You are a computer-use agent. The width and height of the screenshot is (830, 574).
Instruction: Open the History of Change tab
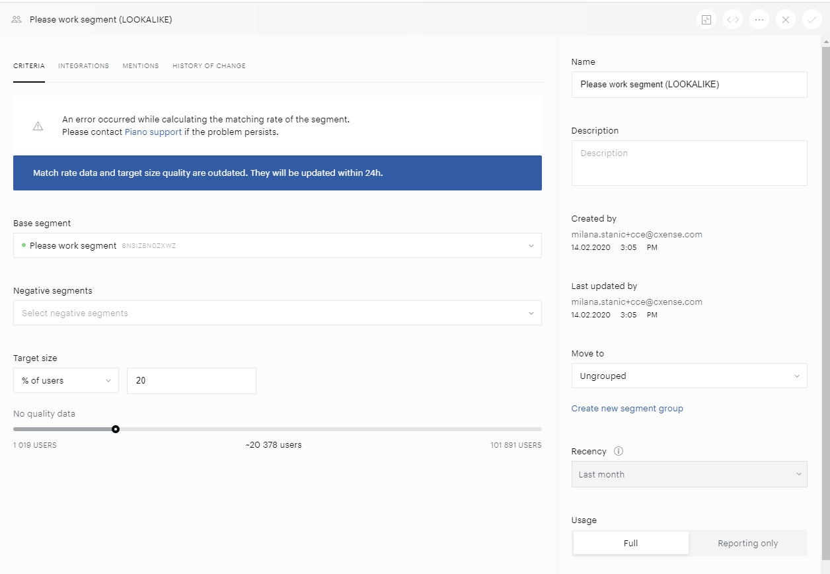tap(209, 66)
